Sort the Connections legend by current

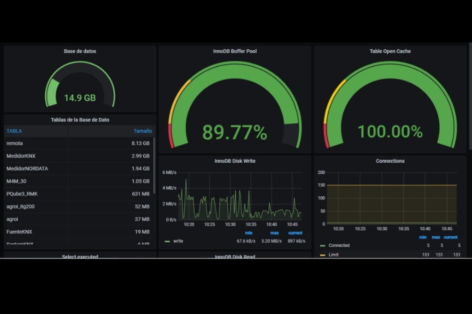450,237
